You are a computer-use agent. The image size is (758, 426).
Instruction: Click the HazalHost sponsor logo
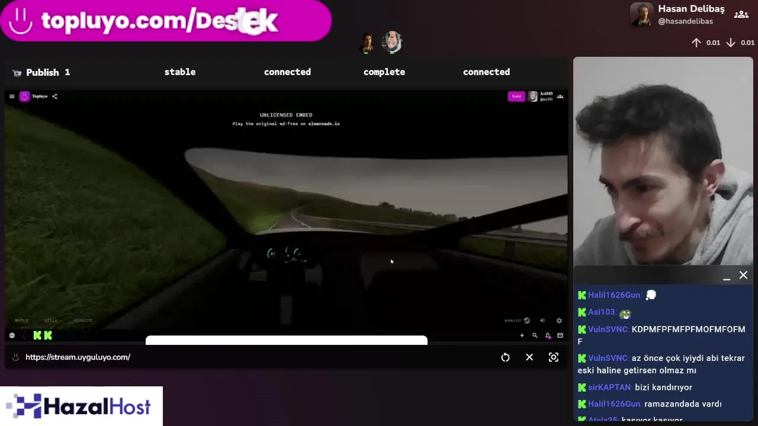click(81, 406)
